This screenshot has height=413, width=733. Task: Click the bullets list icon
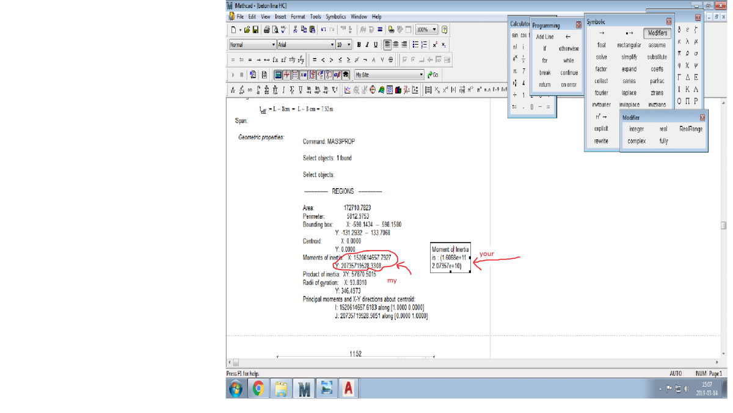tap(415, 45)
